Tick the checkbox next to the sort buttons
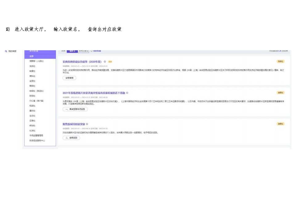The height and width of the screenshot is (222, 296). 92,51
